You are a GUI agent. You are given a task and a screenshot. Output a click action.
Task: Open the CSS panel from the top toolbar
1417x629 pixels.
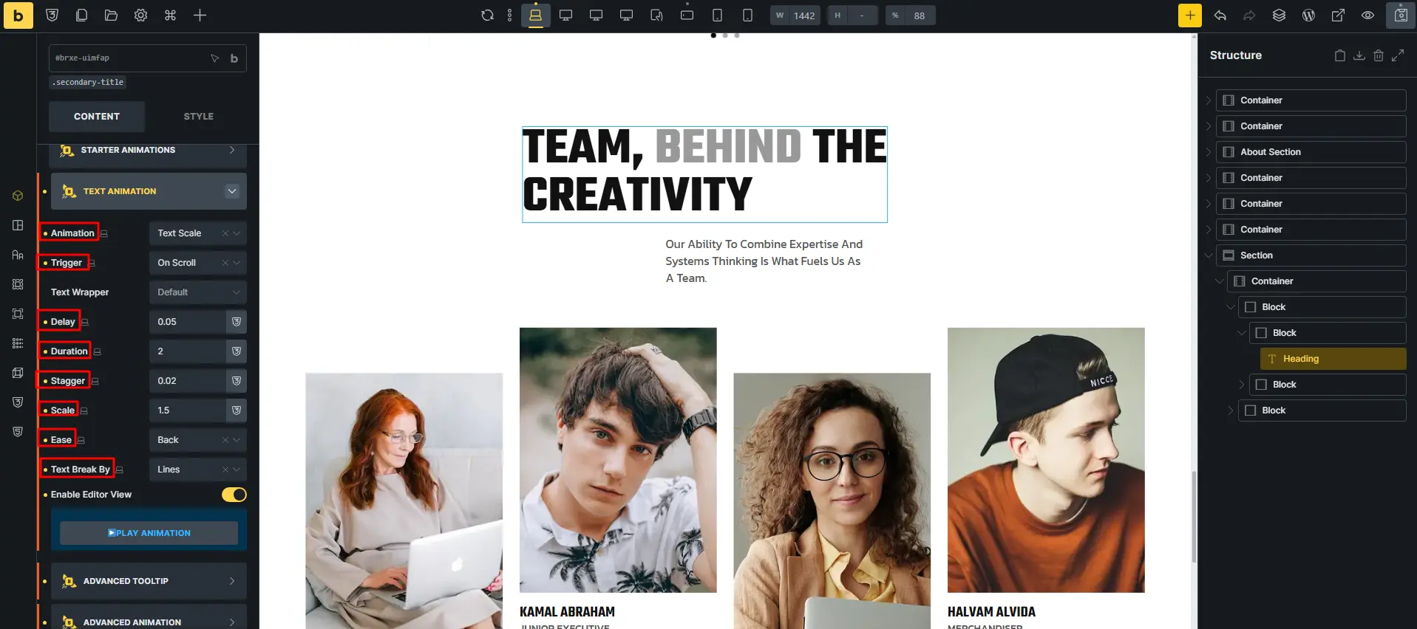point(52,16)
